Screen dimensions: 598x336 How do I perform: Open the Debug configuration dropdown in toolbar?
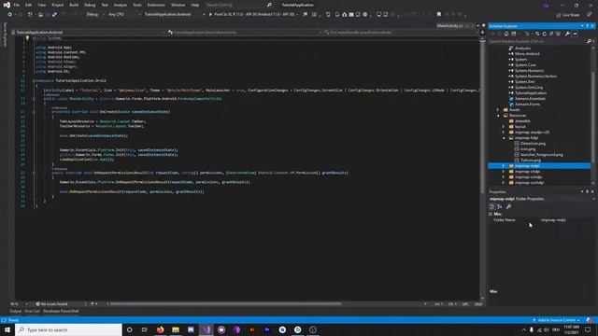click(95, 15)
